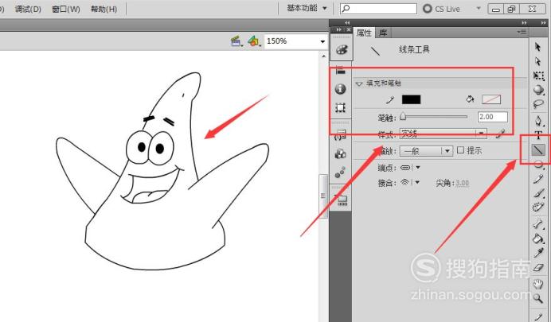Viewport: 551px width, 322px height.
Task: Select the Pencil tool
Action: click(x=538, y=179)
